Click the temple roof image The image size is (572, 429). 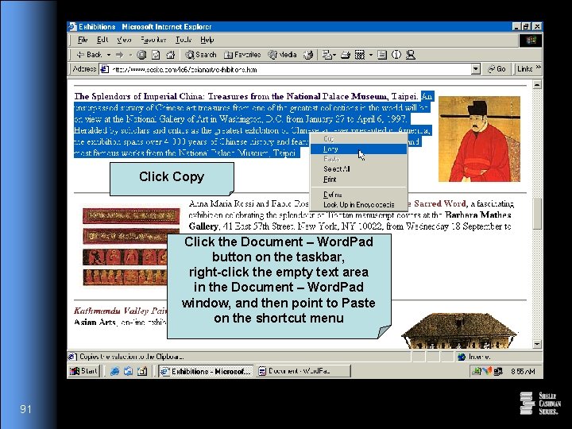point(459,330)
